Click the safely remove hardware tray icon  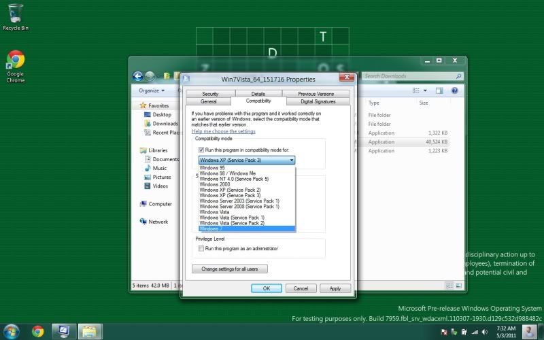[454, 333]
